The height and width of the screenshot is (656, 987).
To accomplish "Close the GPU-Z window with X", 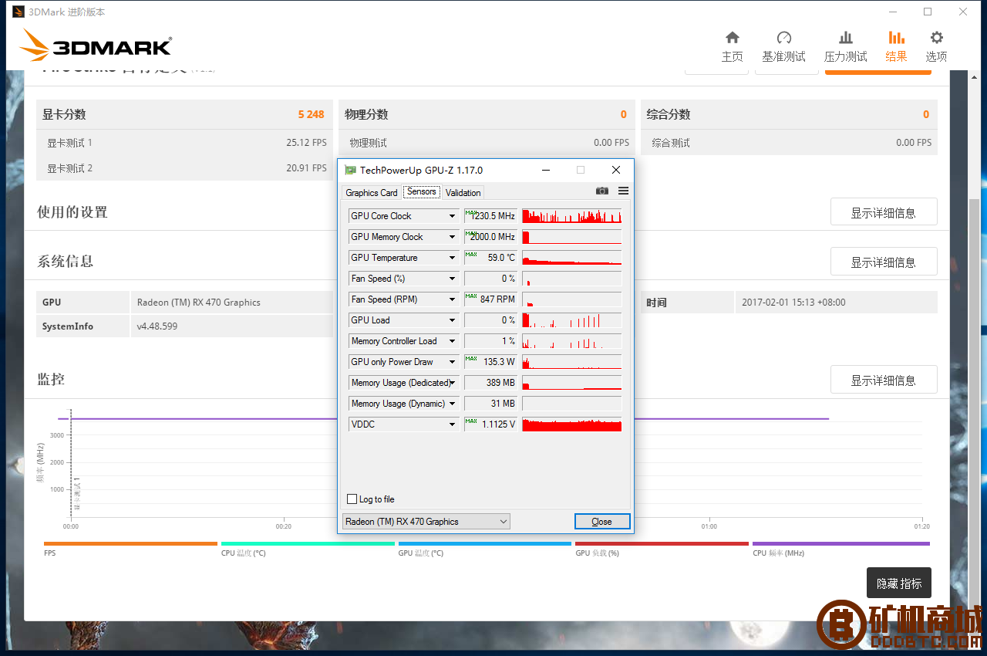I will coord(615,170).
